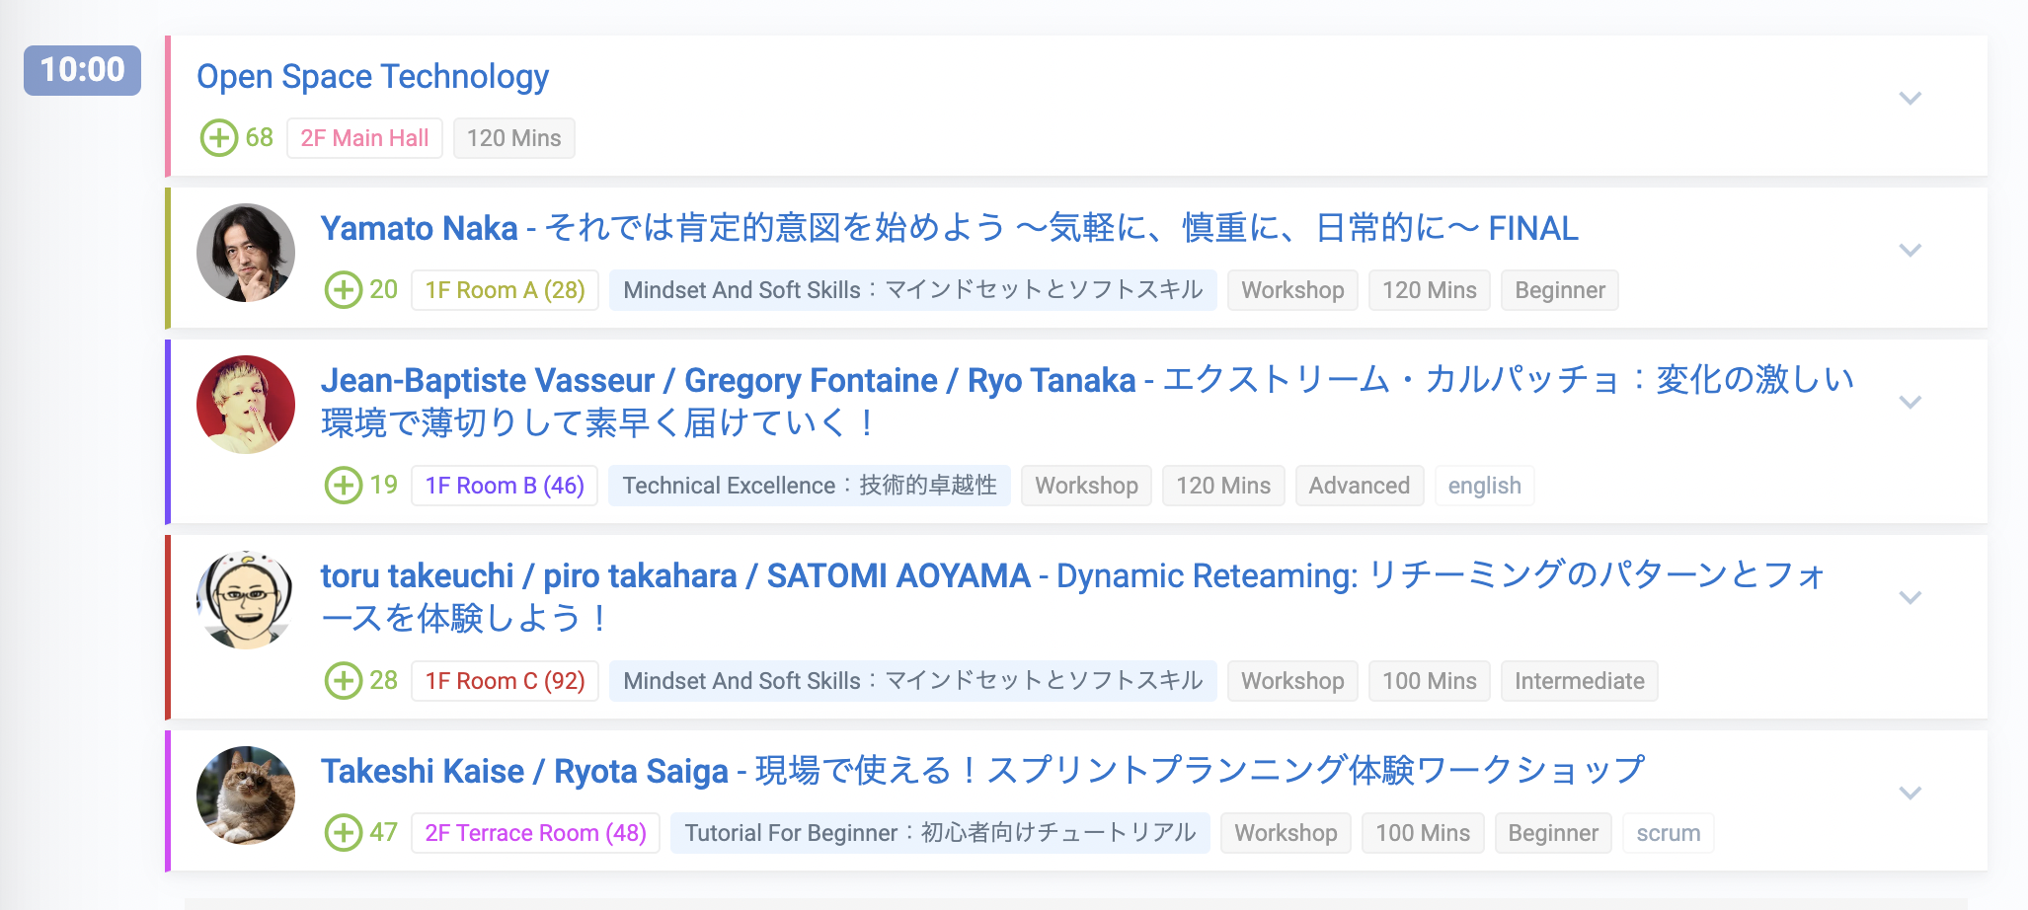This screenshot has width=2028, height=910.
Task: Expand Takeshi Kaise session chevron
Action: [1911, 794]
